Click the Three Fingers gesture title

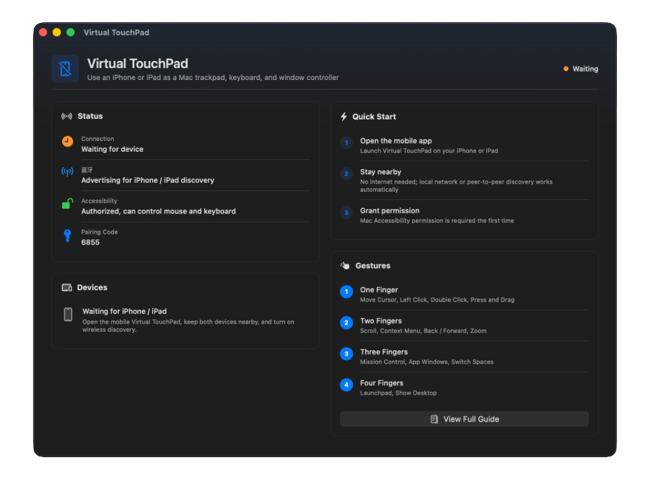point(384,352)
